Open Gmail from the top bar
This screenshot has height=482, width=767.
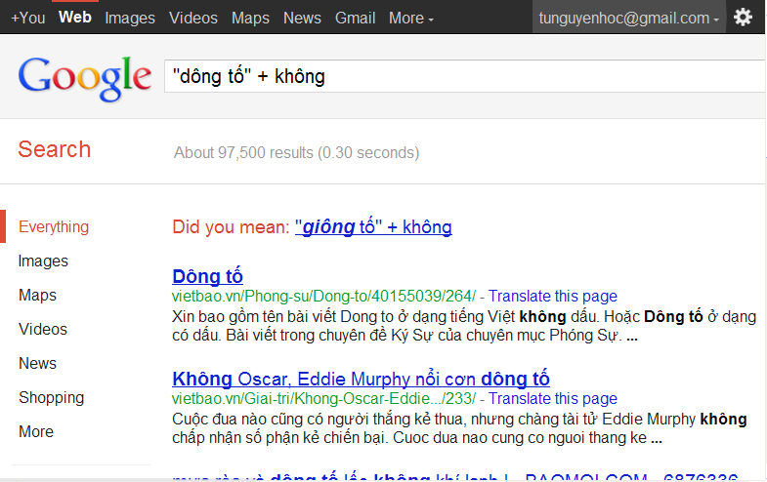[x=355, y=18]
